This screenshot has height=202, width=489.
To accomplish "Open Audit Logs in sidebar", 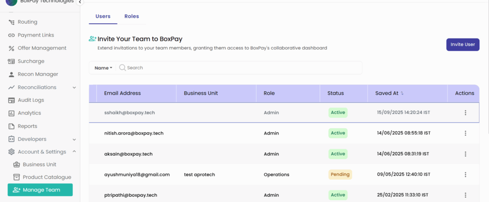I will click(x=31, y=100).
